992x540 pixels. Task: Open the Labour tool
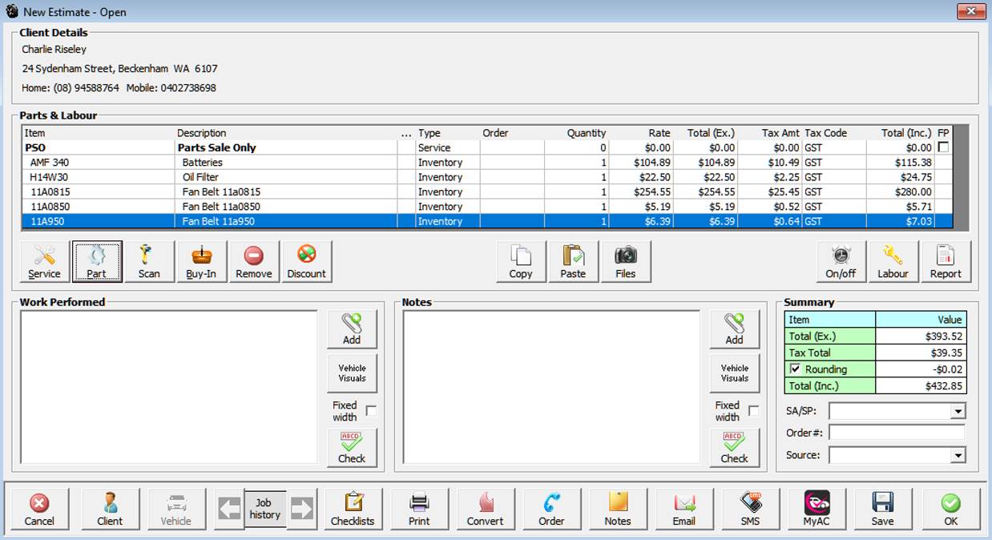pos(893,262)
